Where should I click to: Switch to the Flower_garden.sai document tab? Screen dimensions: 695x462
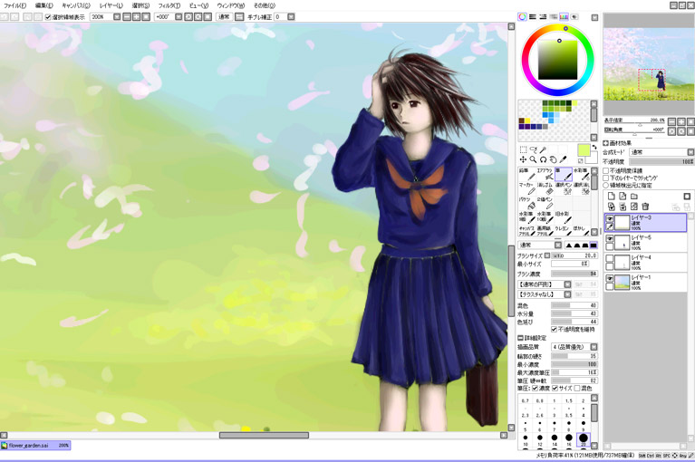(34, 445)
